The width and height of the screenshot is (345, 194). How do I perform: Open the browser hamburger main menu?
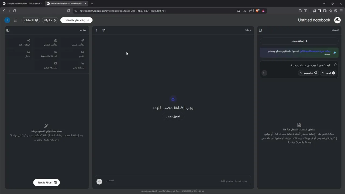tap(341, 11)
